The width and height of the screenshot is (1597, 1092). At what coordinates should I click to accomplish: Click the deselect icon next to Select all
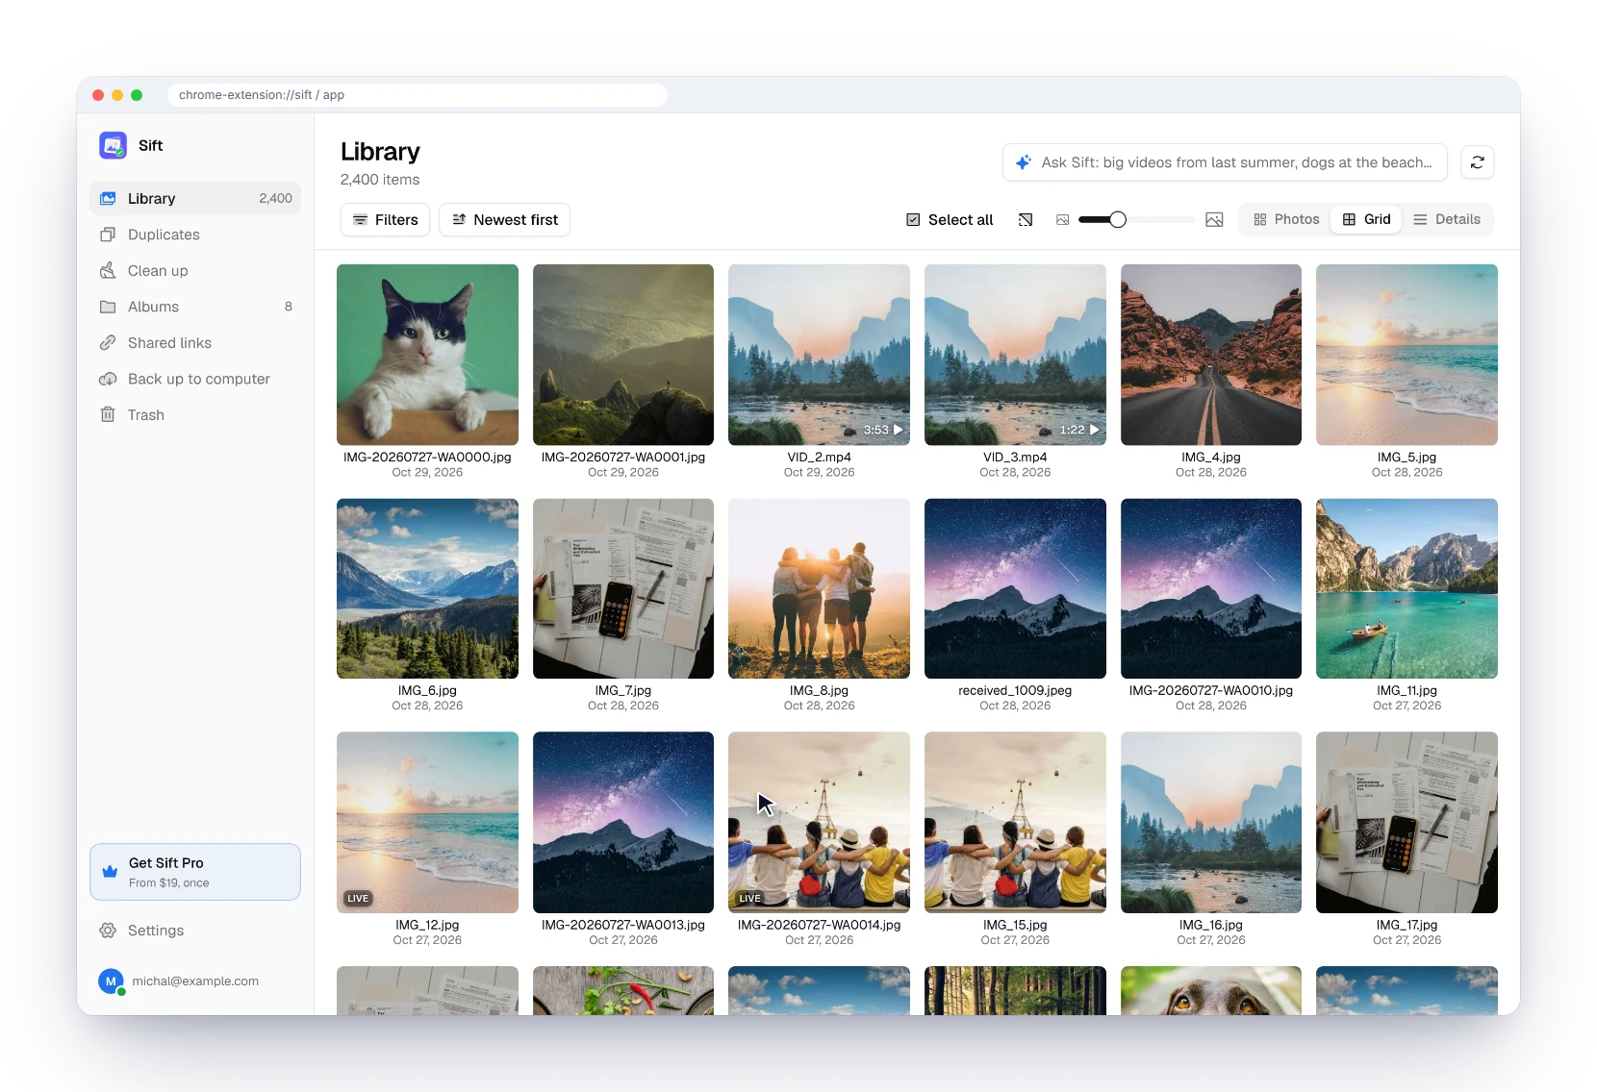point(1026,220)
